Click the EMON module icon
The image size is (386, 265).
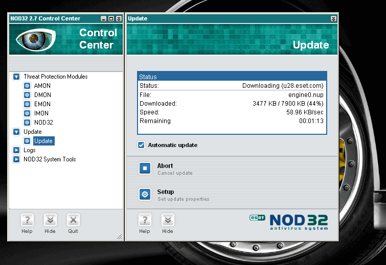[x=27, y=104]
